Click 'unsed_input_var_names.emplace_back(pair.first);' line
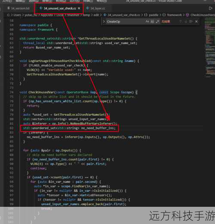Viewport: 215px width, 224px height. coord(84,204)
